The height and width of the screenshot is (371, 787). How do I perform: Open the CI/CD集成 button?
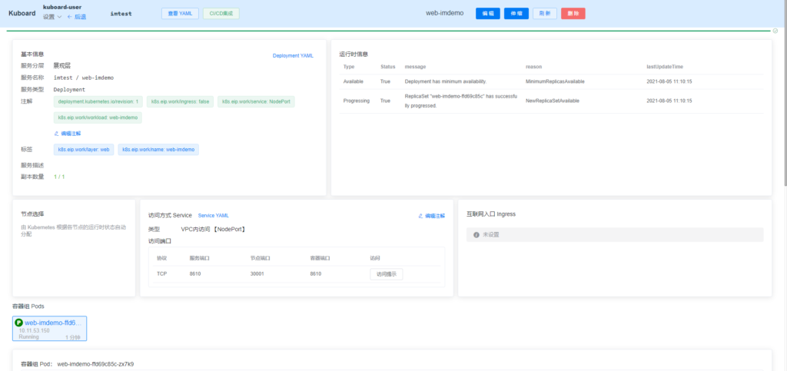point(221,14)
